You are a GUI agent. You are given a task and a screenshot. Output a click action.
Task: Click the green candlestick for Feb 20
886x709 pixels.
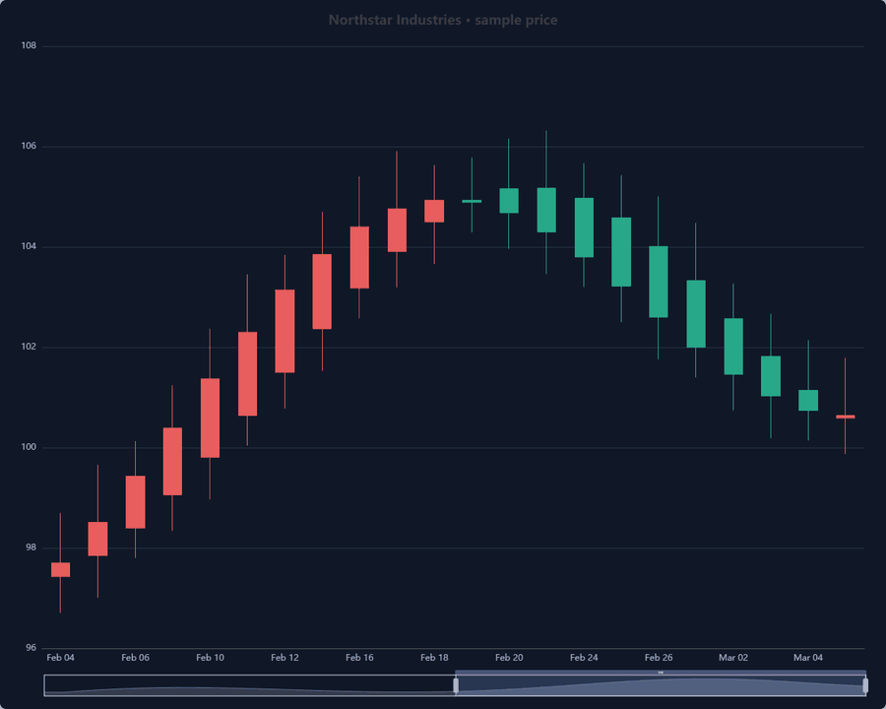(509, 201)
